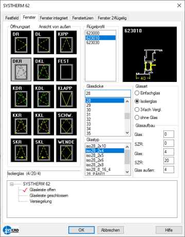Click the Glasdicke list scroll-down arrow

pos(127,133)
